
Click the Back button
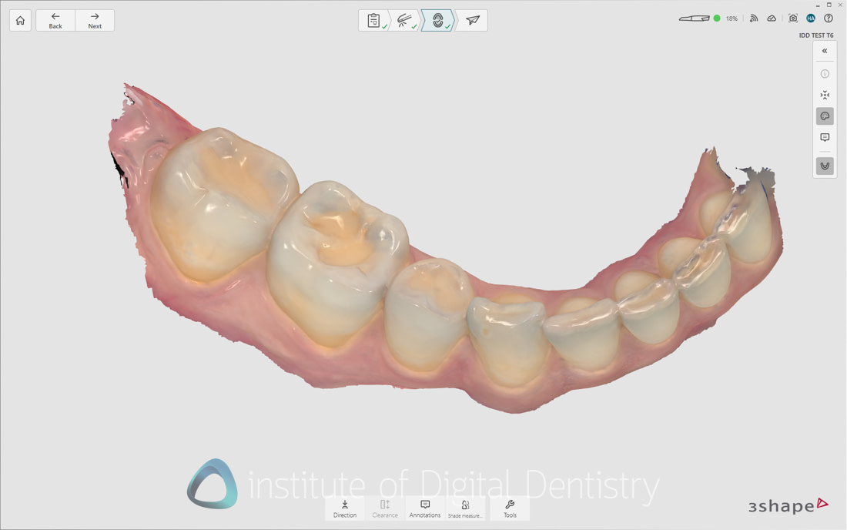pyautogui.click(x=55, y=20)
